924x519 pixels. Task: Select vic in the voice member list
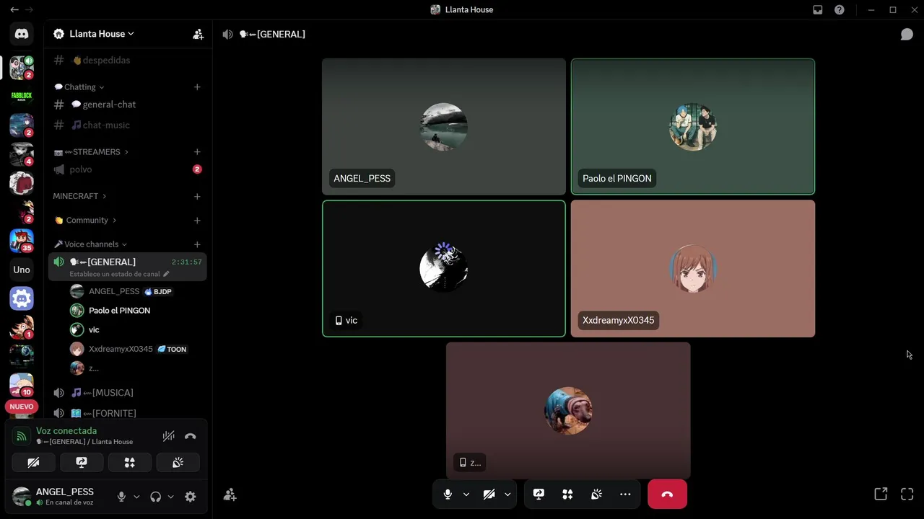(137, 330)
